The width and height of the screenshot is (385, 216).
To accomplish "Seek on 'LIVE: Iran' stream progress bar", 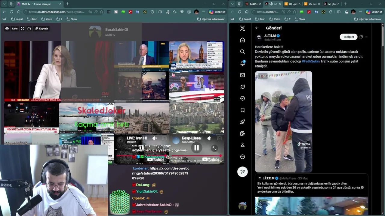I will coord(141,156).
